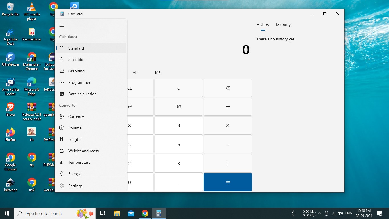Click the backspace delete icon button
The width and height of the screenshot is (389, 219).
pyautogui.click(x=228, y=88)
